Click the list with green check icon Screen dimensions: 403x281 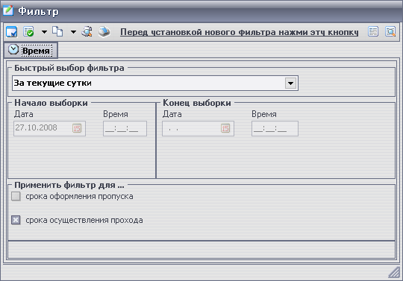(28, 32)
